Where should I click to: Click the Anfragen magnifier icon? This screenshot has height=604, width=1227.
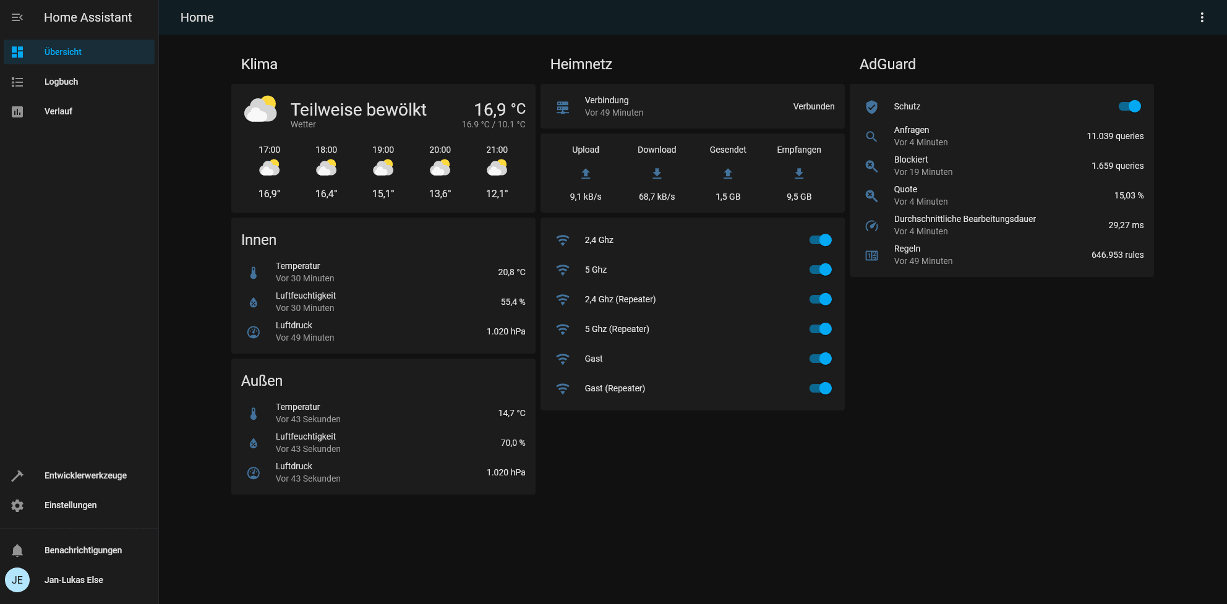coord(871,137)
